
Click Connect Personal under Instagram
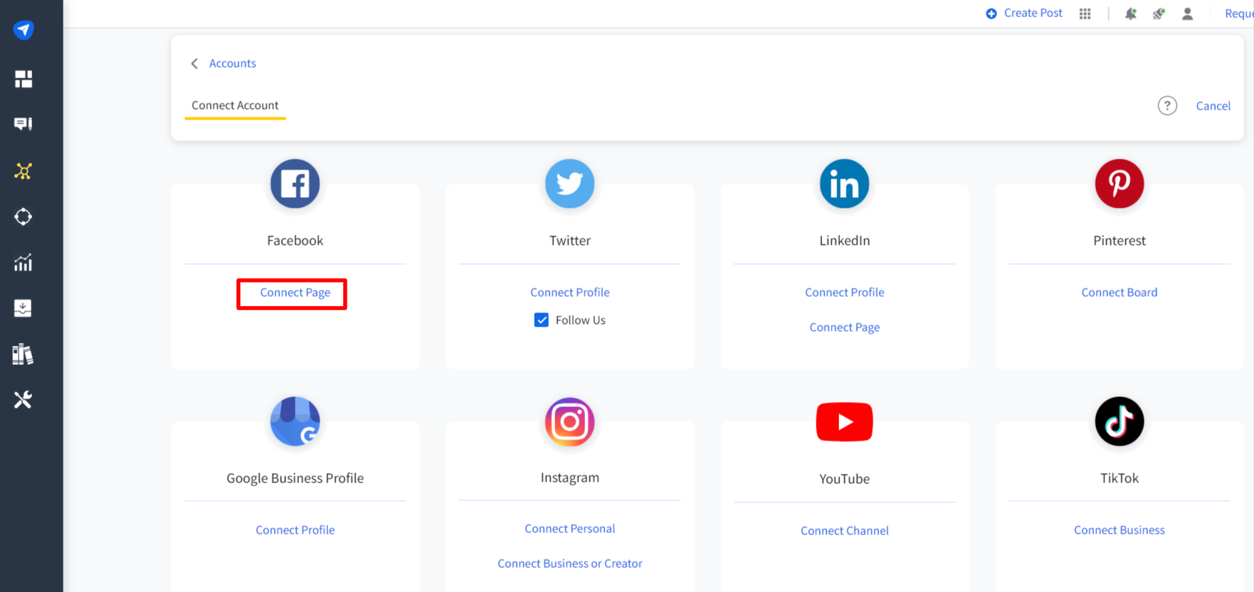tap(570, 529)
